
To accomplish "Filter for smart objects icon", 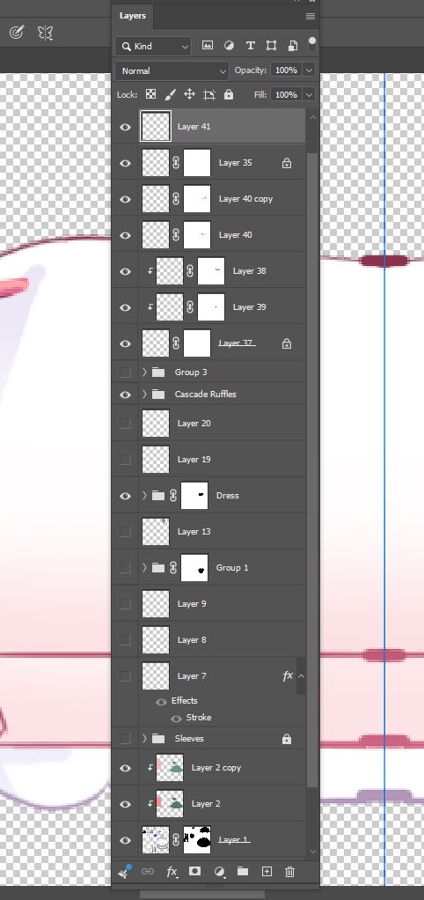I will [x=292, y=46].
